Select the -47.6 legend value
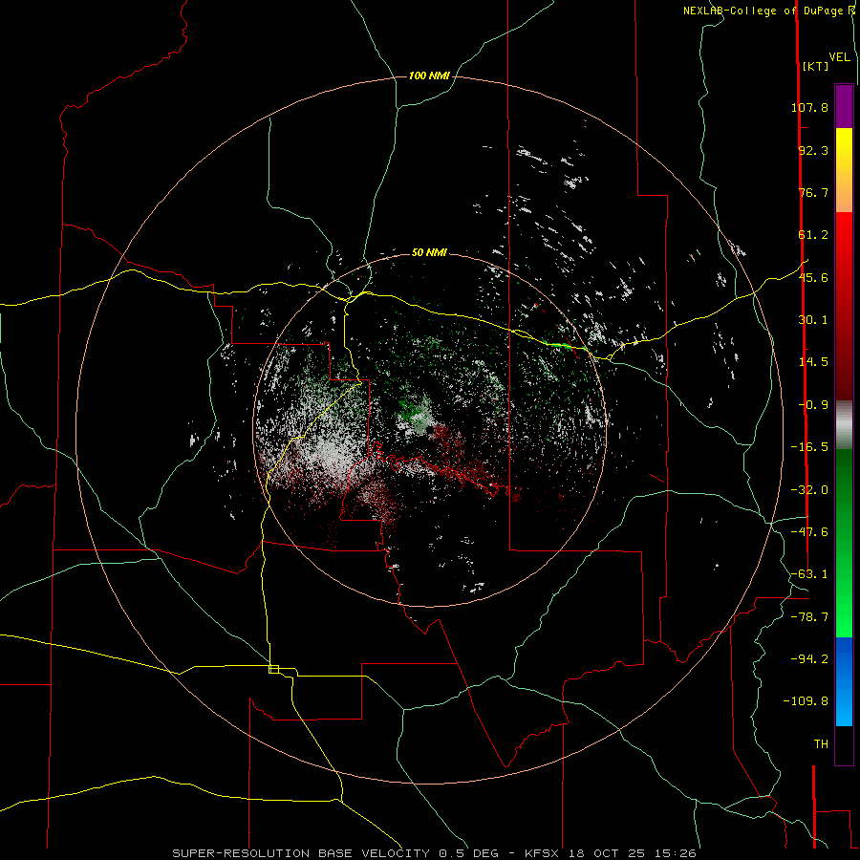 809,532
